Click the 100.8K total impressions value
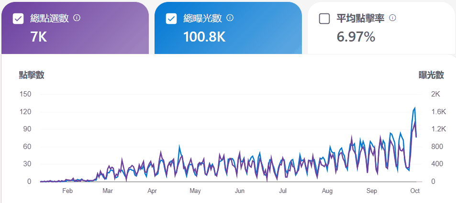Viewport: 456px width, 203px height. [204, 37]
